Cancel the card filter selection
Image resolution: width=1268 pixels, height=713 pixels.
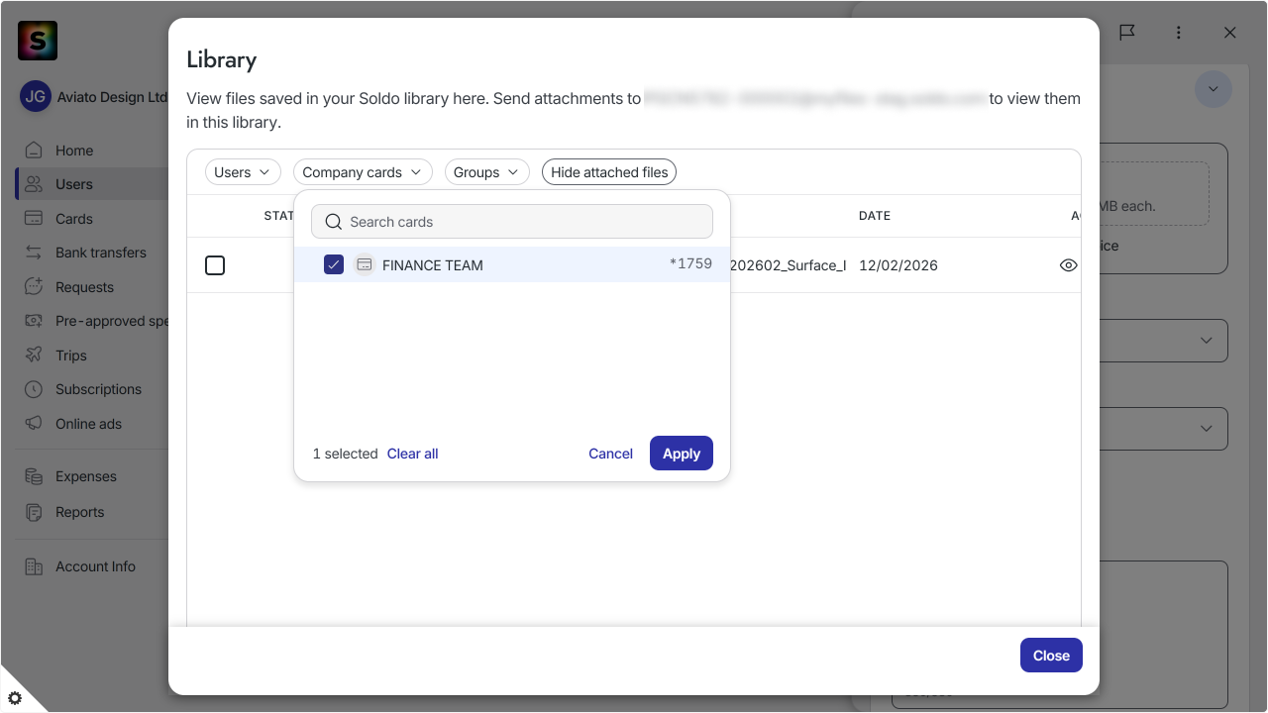point(610,454)
